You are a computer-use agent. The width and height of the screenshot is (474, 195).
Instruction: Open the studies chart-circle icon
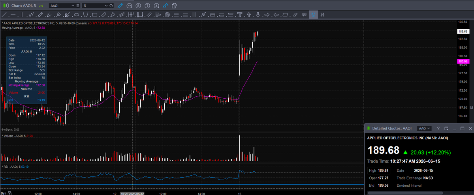pos(129,6)
